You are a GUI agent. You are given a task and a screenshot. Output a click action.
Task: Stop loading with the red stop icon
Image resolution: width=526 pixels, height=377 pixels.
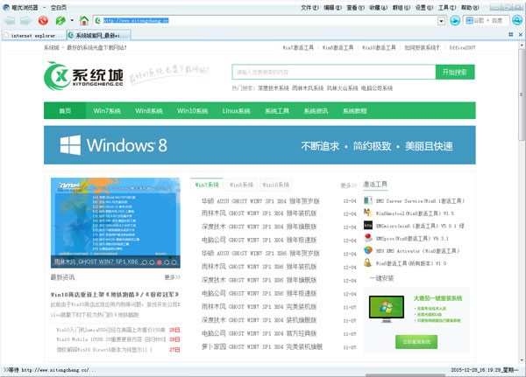click(43, 21)
